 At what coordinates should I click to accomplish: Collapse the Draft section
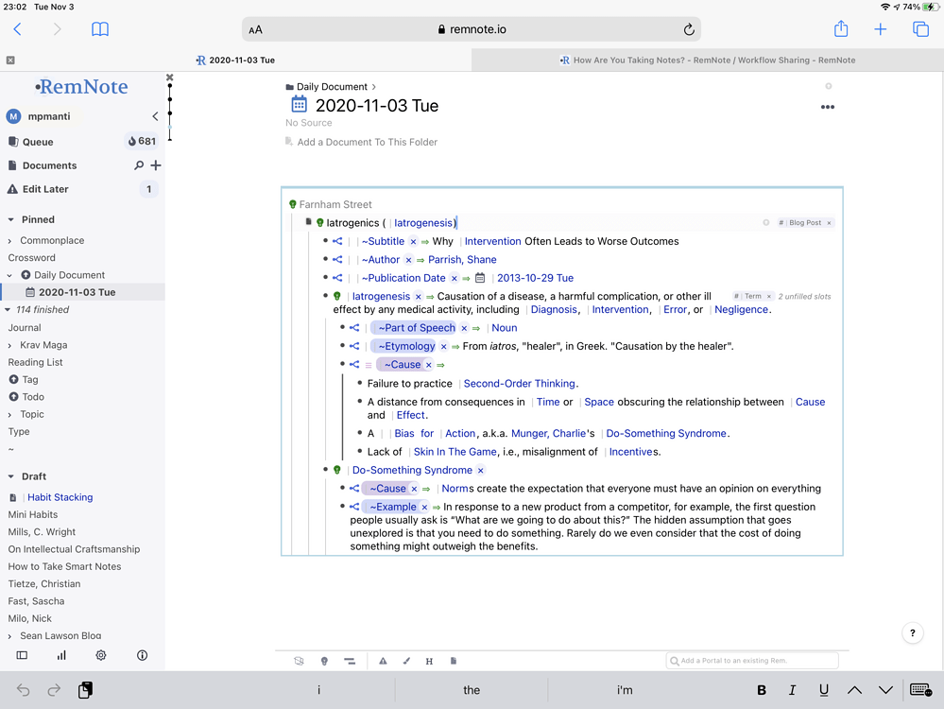coord(10,476)
